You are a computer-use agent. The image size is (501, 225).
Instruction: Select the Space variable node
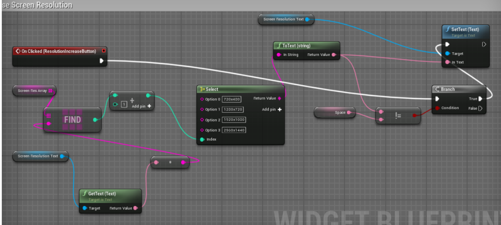[x=334, y=112]
